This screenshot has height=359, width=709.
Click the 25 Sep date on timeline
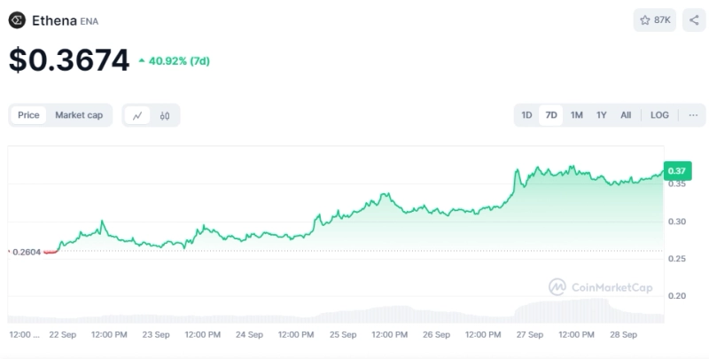(x=343, y=335)
